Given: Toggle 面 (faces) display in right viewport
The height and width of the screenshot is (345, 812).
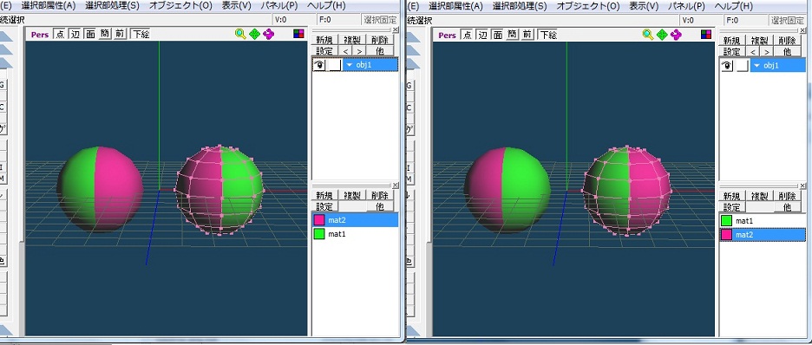Looking at the screenshot, I should (x=497, y=36).
